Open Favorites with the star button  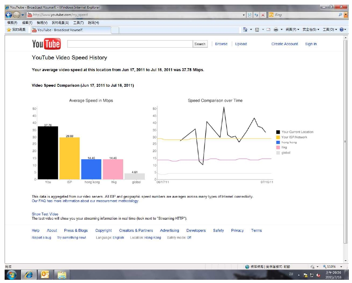tap(16, 30)
